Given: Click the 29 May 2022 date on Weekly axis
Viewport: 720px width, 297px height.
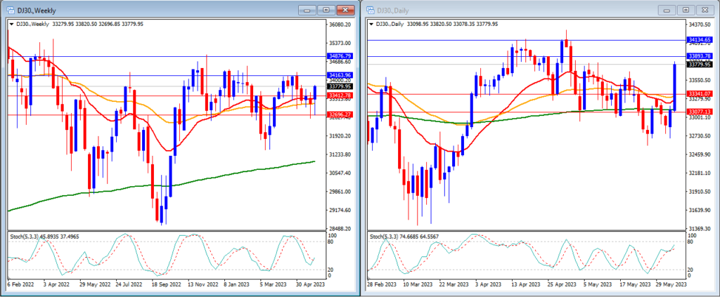Looking at the screenshot, I should click(x=95, y=284).
